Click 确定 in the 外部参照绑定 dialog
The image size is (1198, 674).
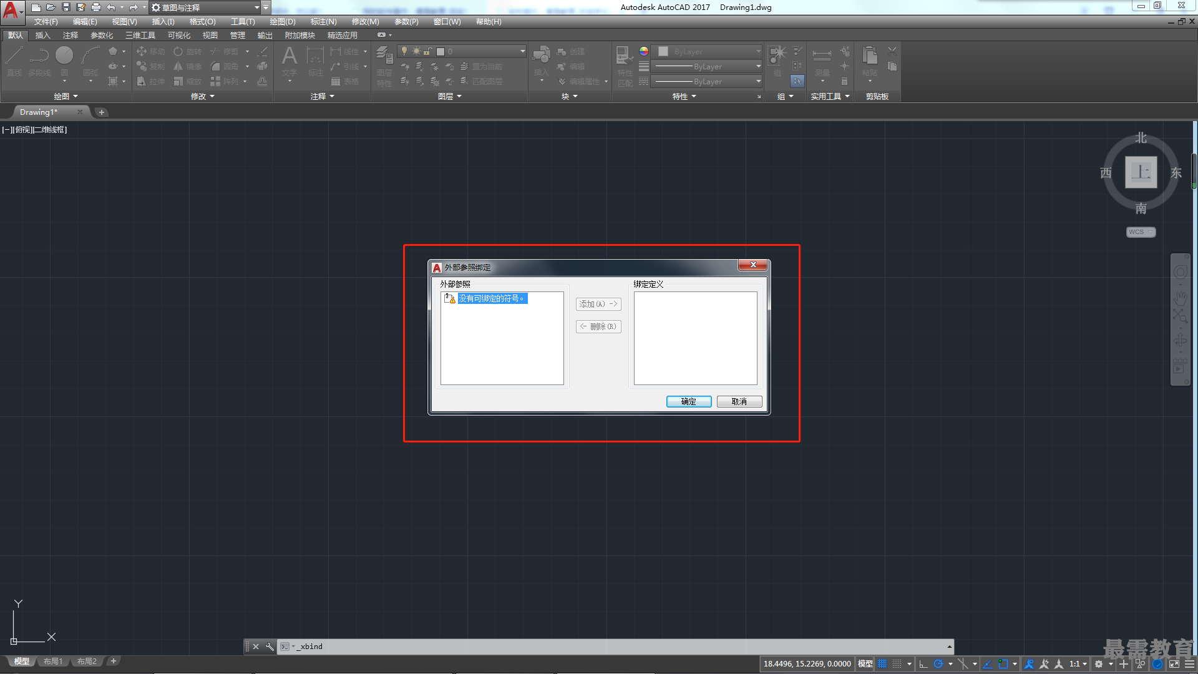pos(689,401)
